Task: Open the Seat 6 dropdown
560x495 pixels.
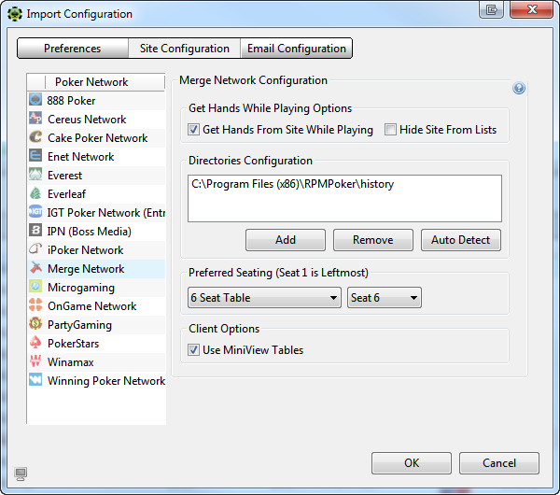Action: tap(385, 297)
